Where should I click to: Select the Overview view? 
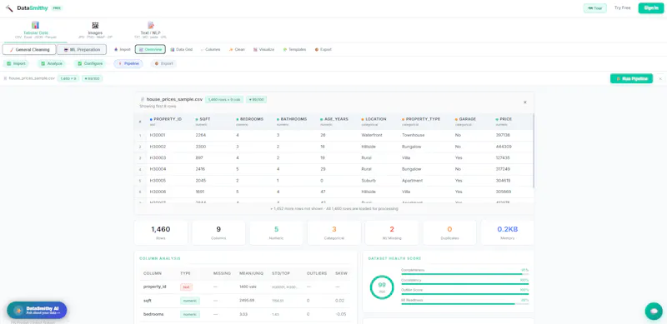click(150, 49)
